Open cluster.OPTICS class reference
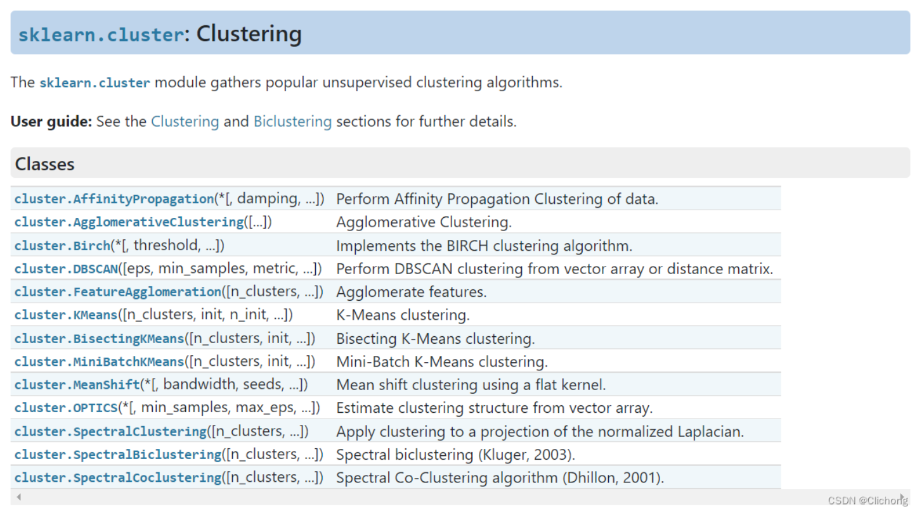The height and width of the screenshot is (523, 924). point(66,408)
